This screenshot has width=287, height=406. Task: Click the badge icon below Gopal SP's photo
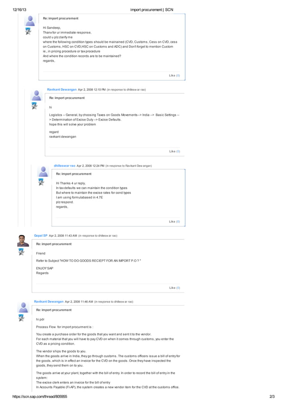pyautogui.click(x=21, y=252)
